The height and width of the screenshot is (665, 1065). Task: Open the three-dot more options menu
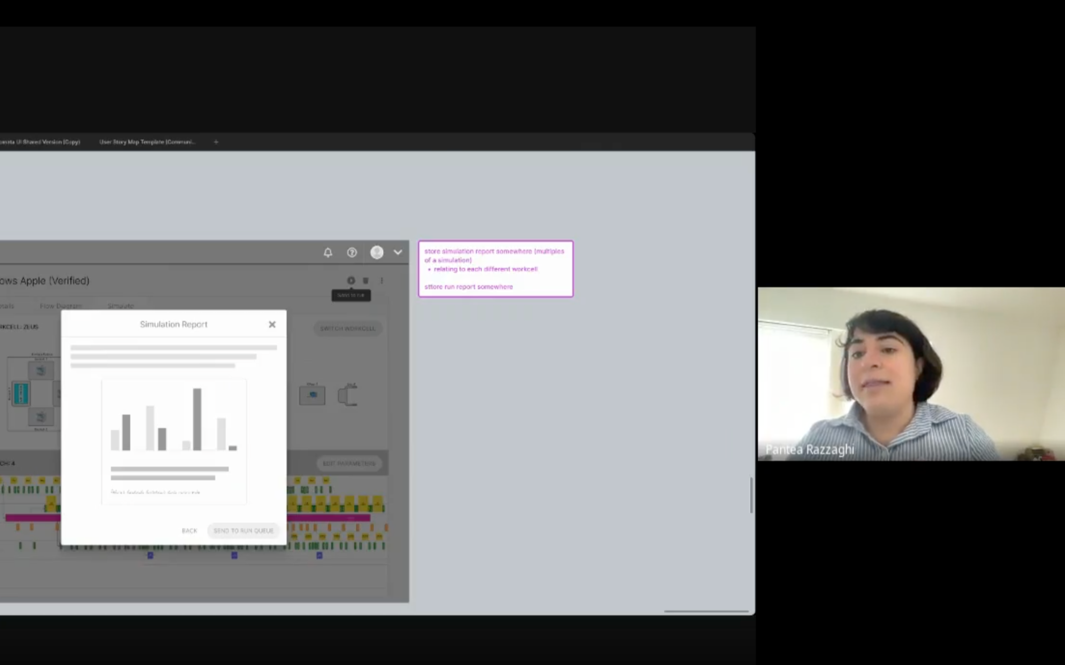coord(382,281)
